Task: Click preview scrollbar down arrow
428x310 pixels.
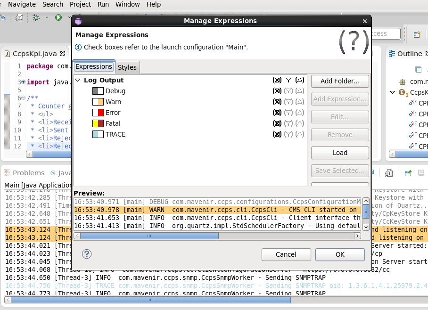Action: point(366,227)
